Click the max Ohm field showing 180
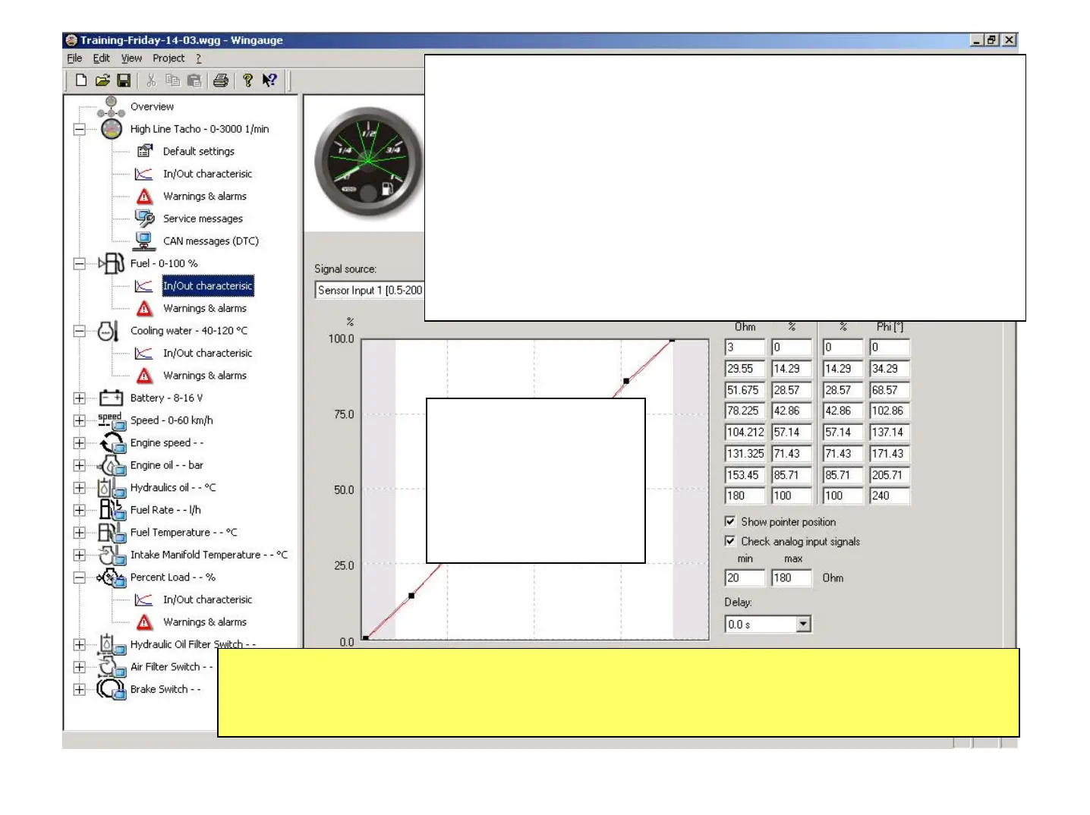The image size is (1090, 815). coord(792,577)
